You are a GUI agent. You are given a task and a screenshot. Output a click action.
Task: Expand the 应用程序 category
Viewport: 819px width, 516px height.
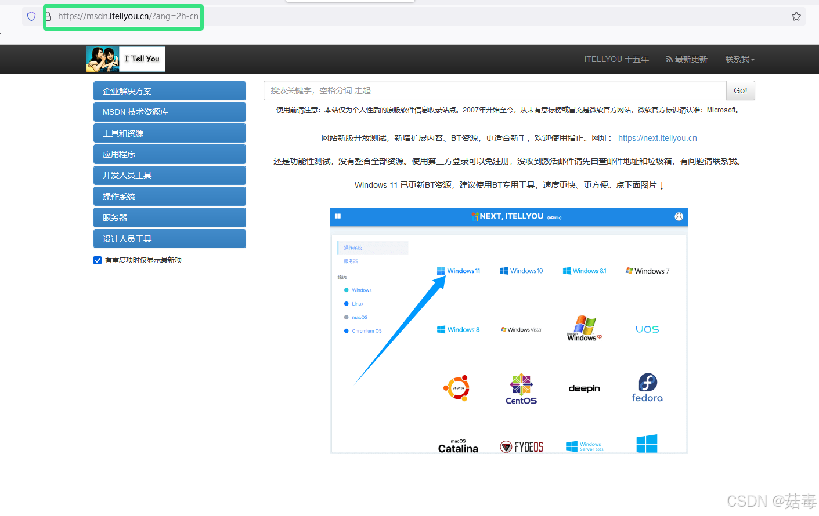[x=169, y=154]
